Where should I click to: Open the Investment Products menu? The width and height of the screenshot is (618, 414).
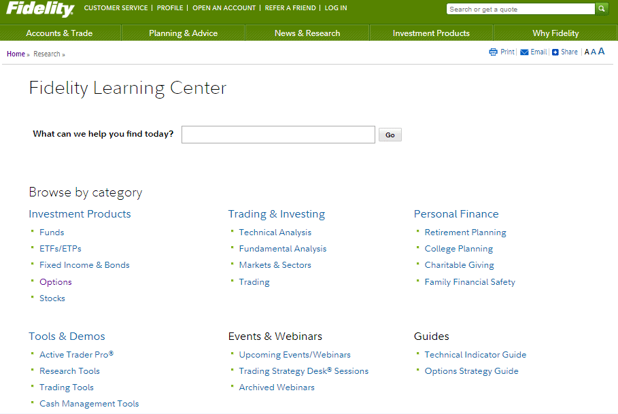pyautogui.click(x=431, y=33)
